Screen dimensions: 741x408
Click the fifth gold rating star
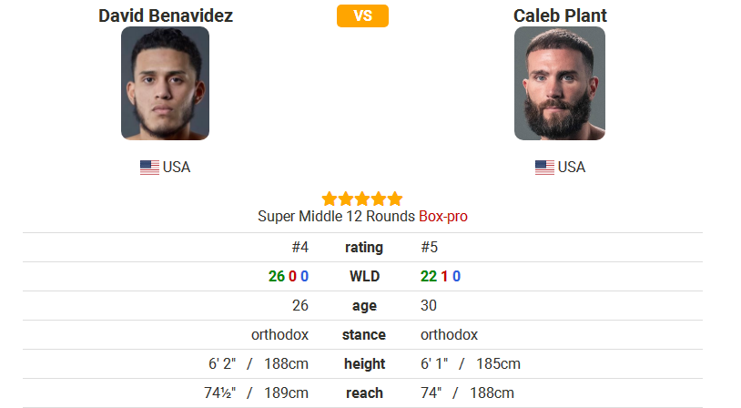(x=395, y=199)
